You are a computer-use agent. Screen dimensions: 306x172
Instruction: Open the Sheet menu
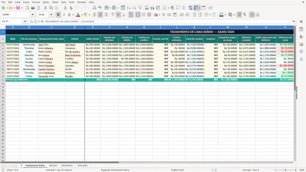pos(55,2)
